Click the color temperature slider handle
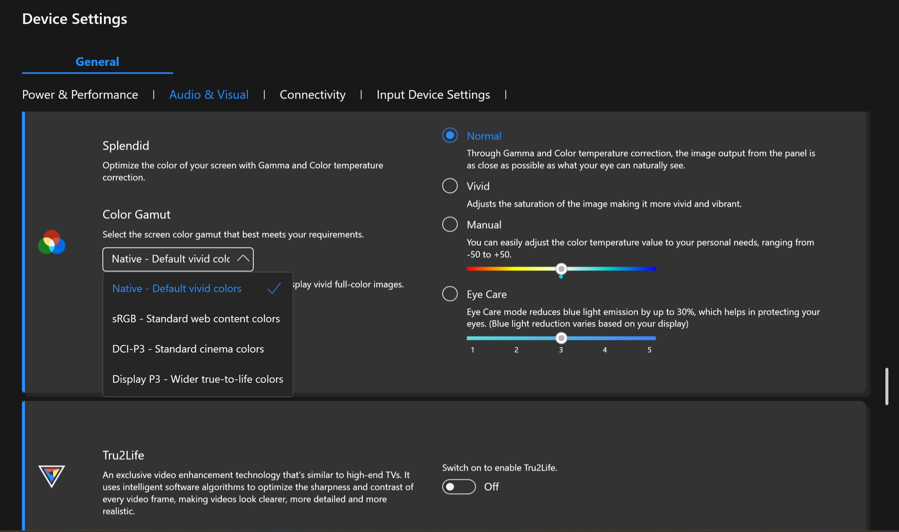899x532 pixels. 561,269
